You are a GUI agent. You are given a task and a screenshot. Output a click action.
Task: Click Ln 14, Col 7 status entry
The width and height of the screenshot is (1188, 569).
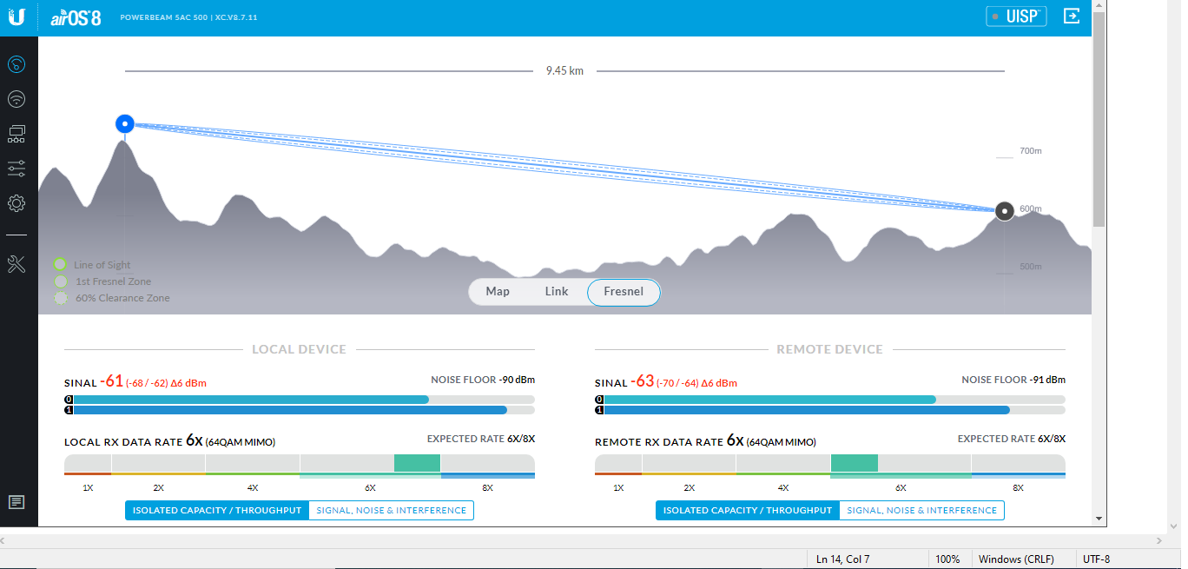(842, 559)
